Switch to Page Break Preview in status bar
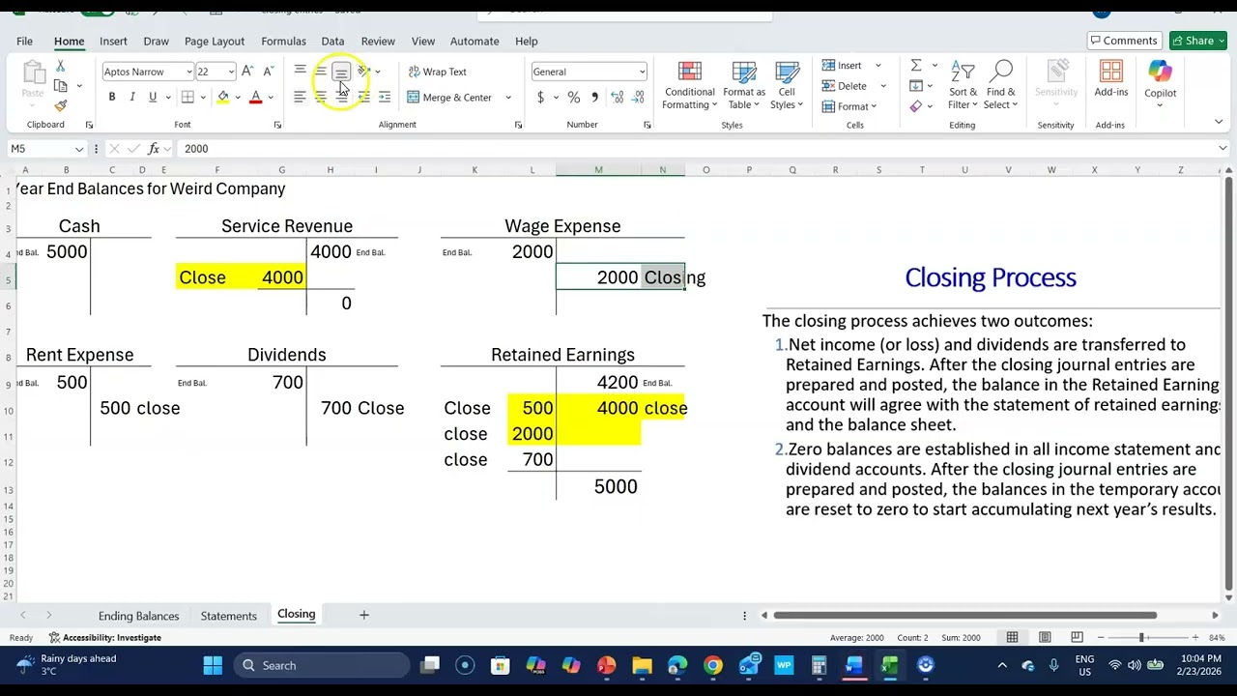 1077,637
